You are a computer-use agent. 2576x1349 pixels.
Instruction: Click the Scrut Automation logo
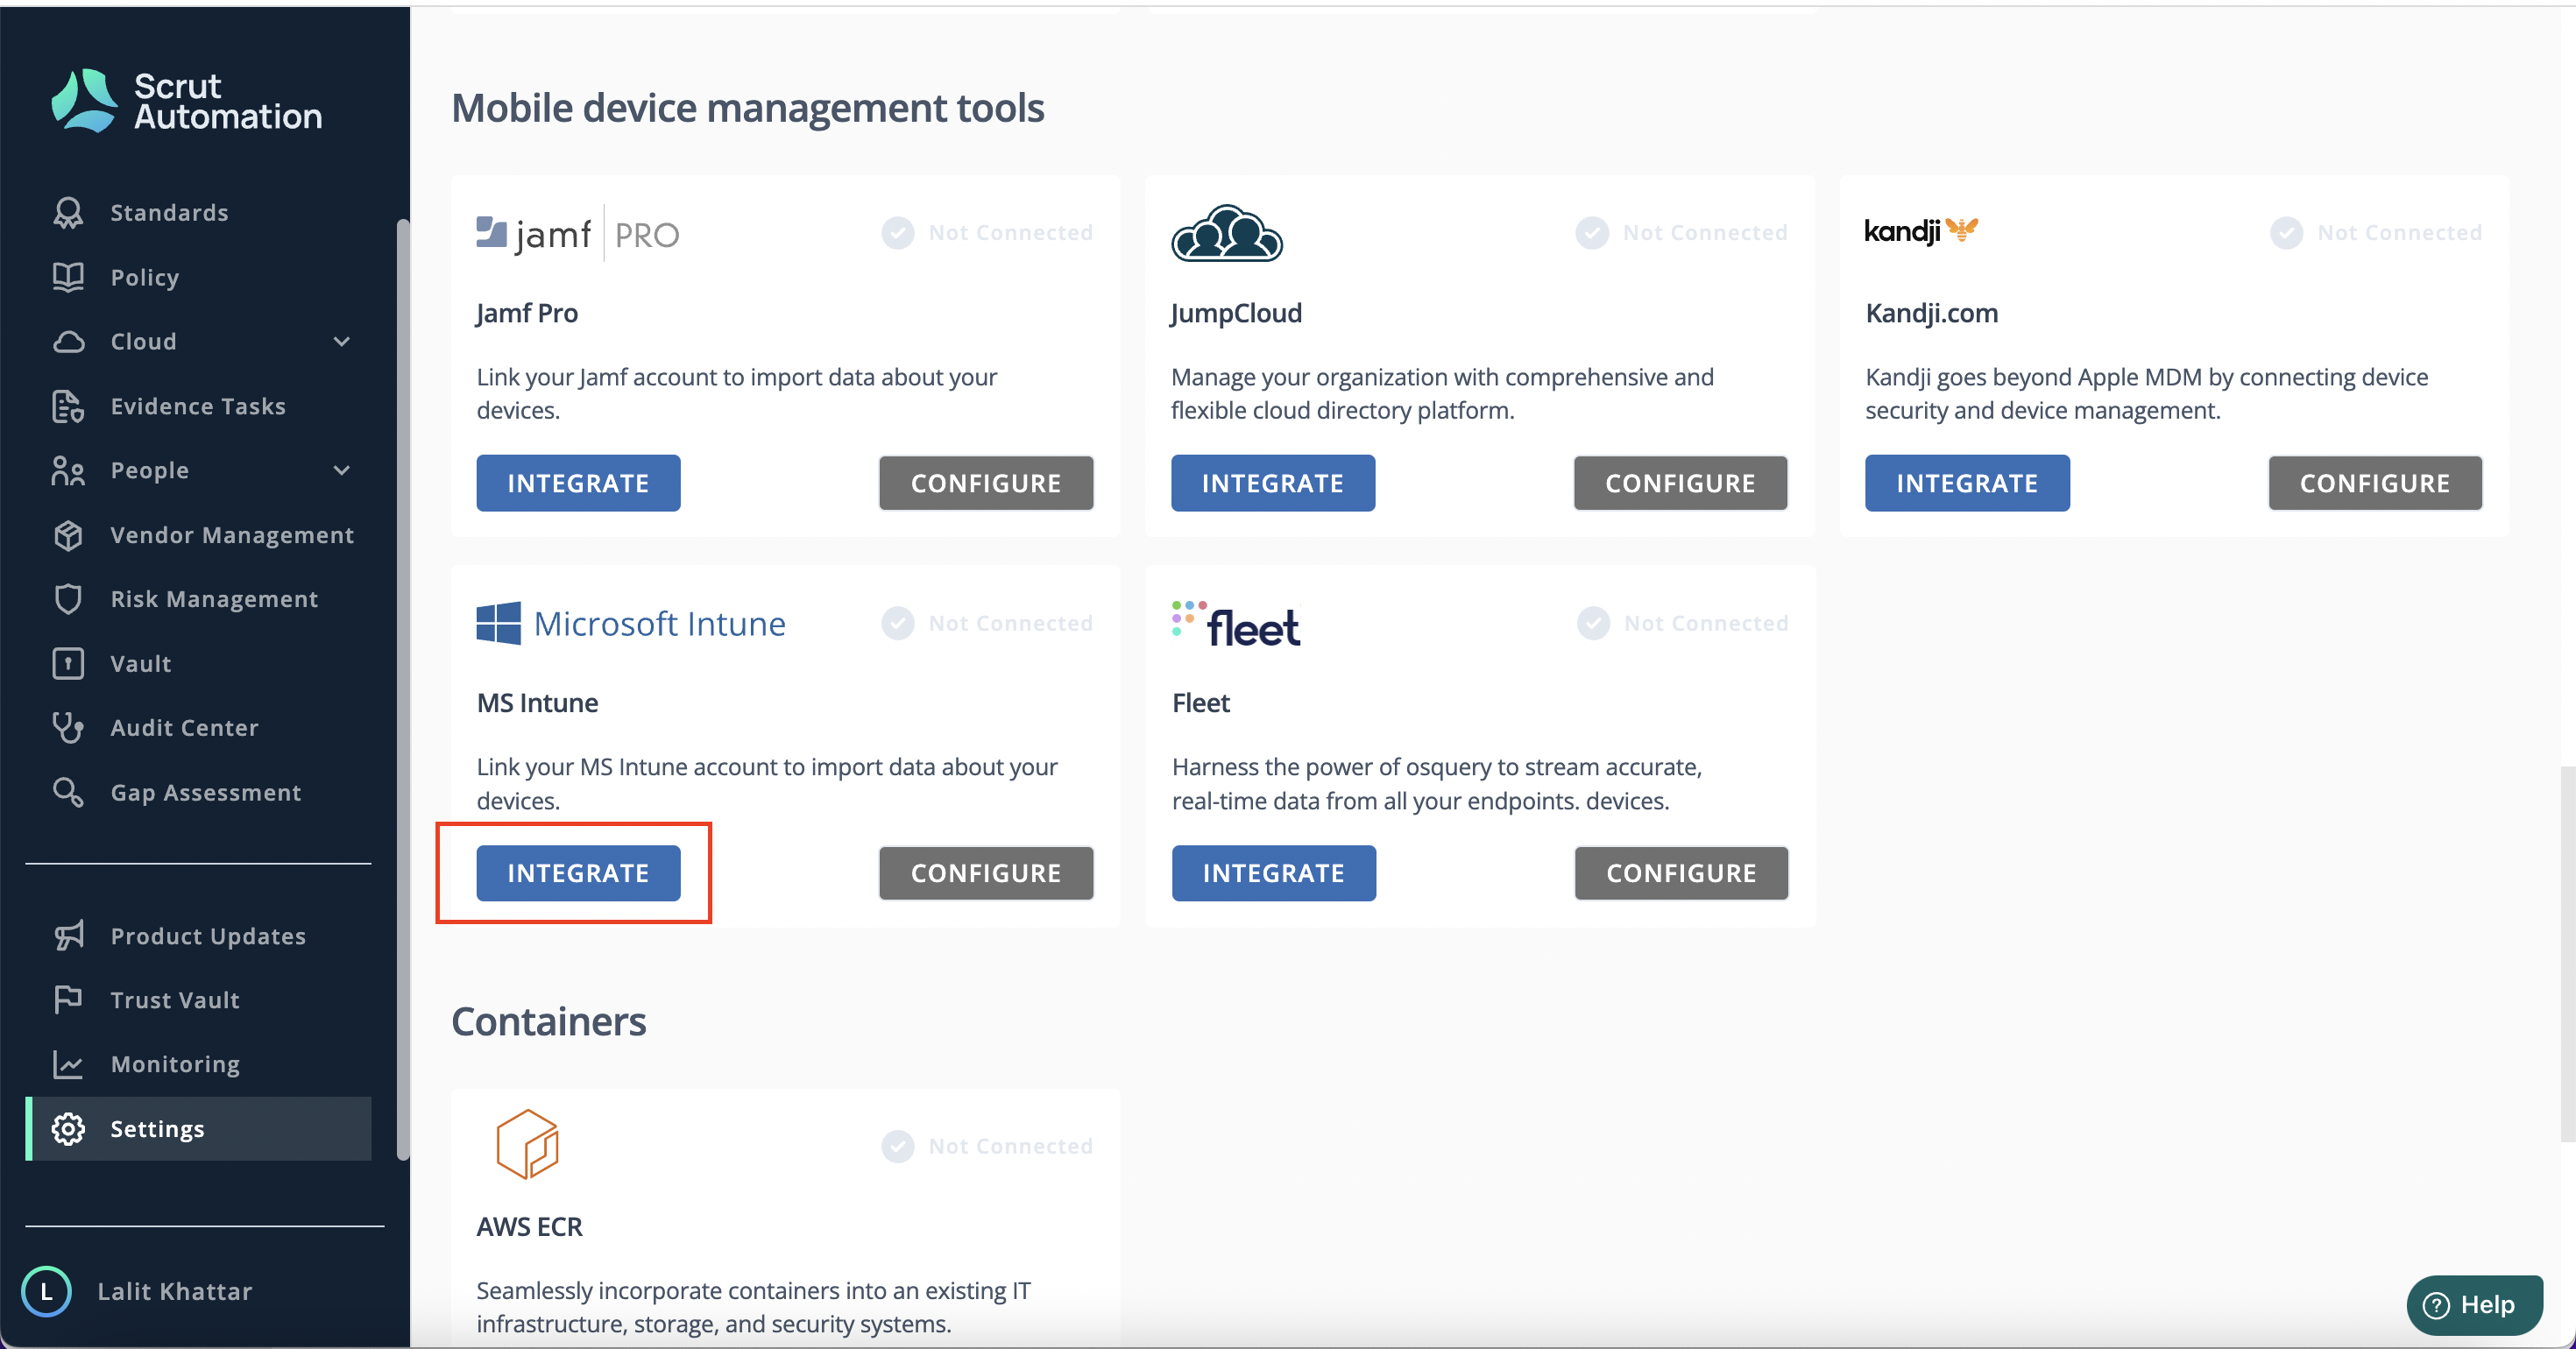pos(187,101)
